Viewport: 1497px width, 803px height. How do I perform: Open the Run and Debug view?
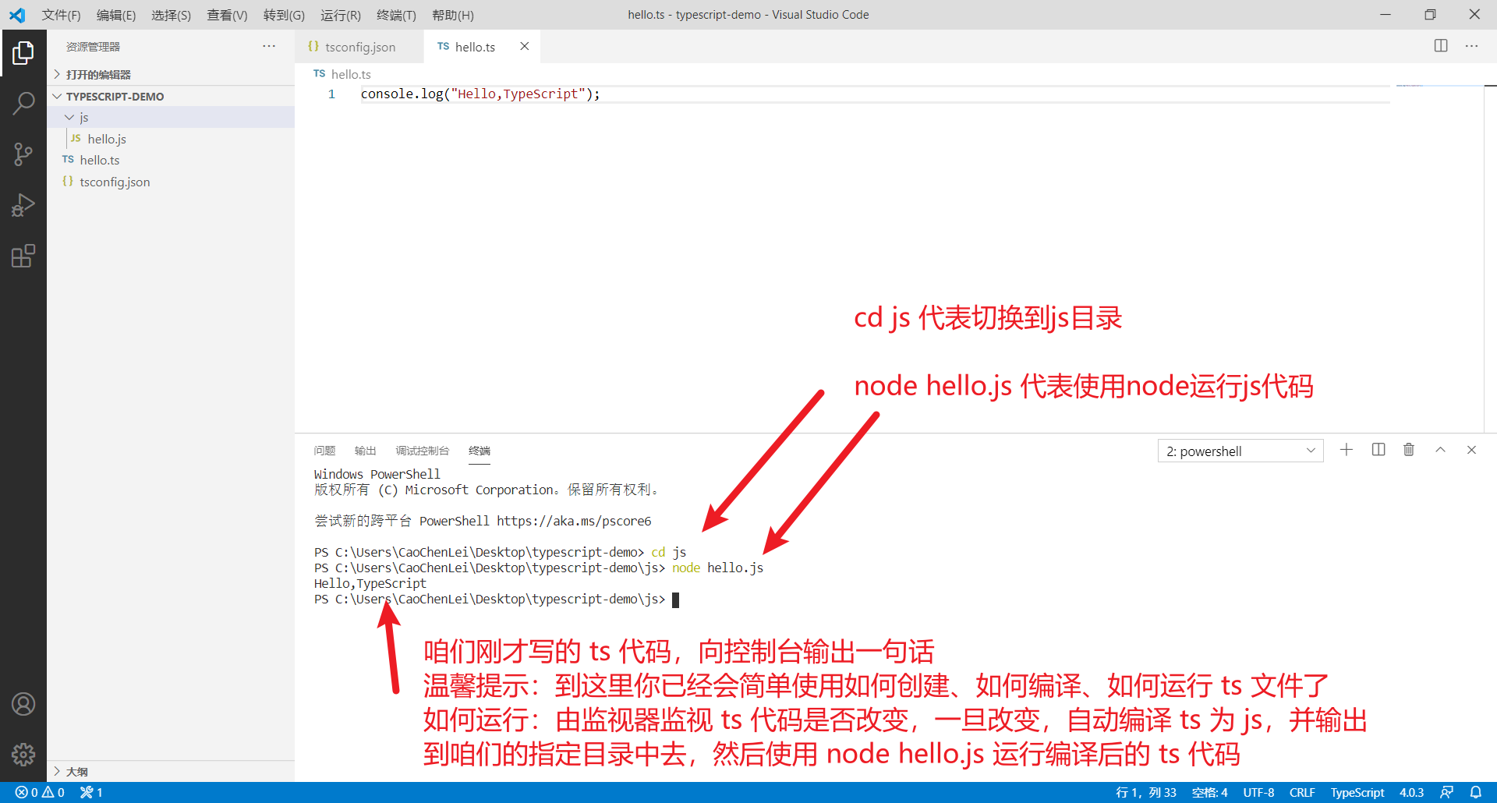[x=23, y=205]
